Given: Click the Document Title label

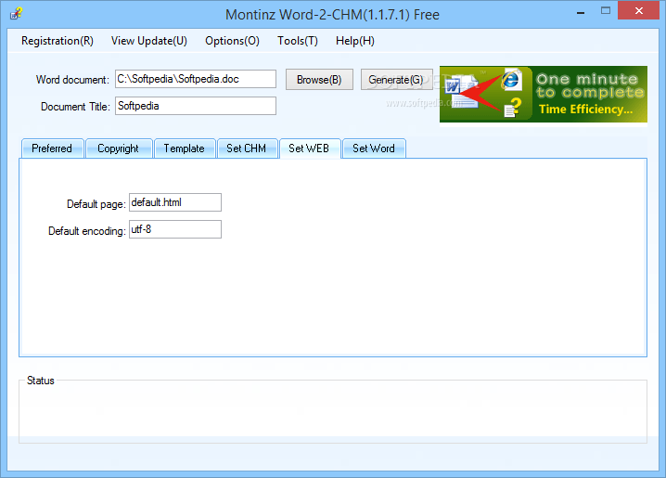Looking at the screenshot, I should [x=76, y=107].
